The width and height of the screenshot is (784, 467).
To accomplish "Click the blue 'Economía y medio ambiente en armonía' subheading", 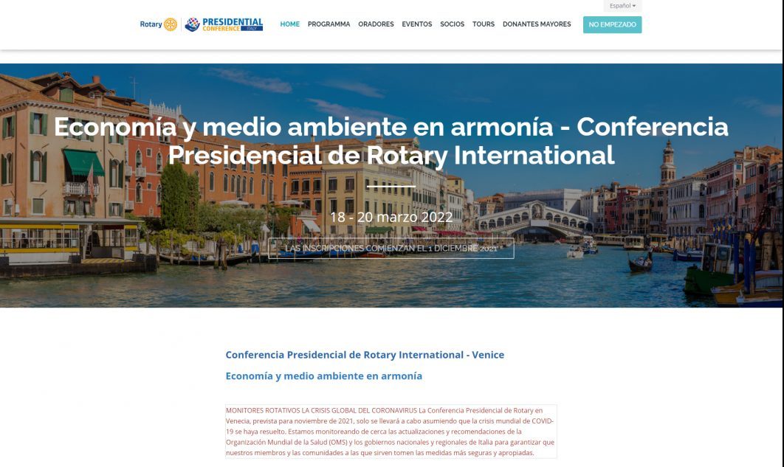I will coord(323,376).
